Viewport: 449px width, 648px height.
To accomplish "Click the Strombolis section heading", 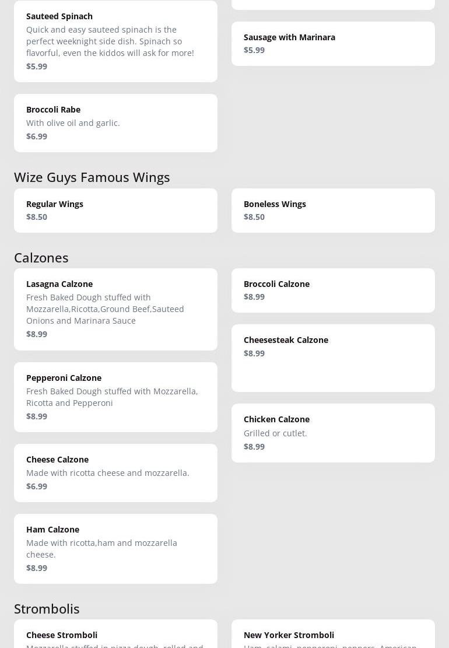I will (47, 609).
